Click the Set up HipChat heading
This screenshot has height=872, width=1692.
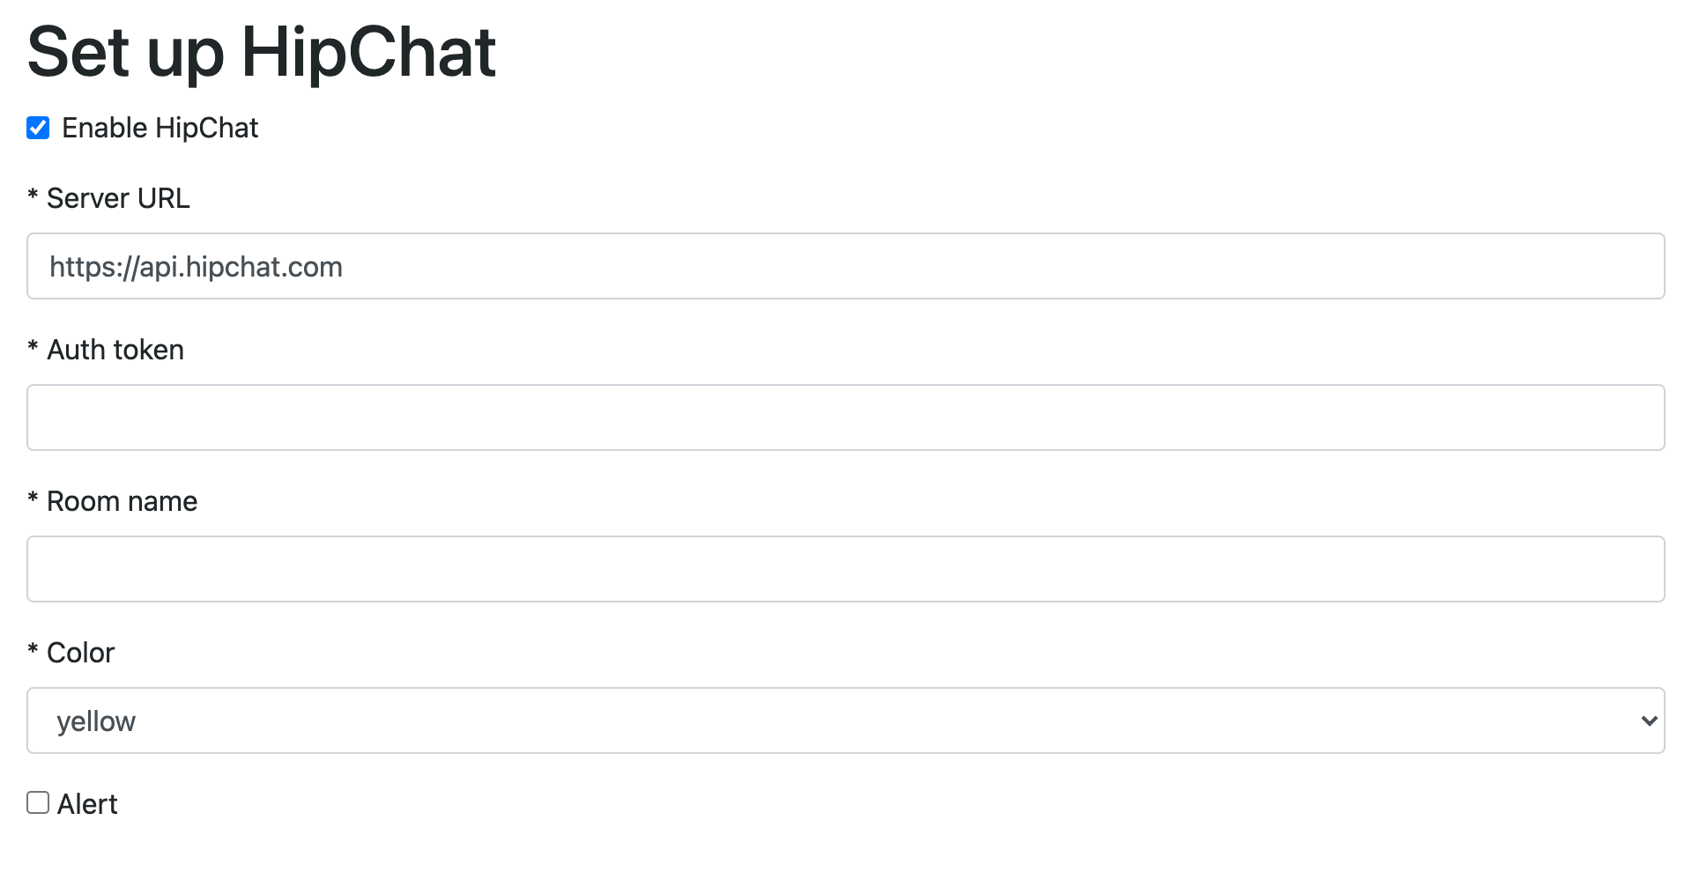coord(262,51)
